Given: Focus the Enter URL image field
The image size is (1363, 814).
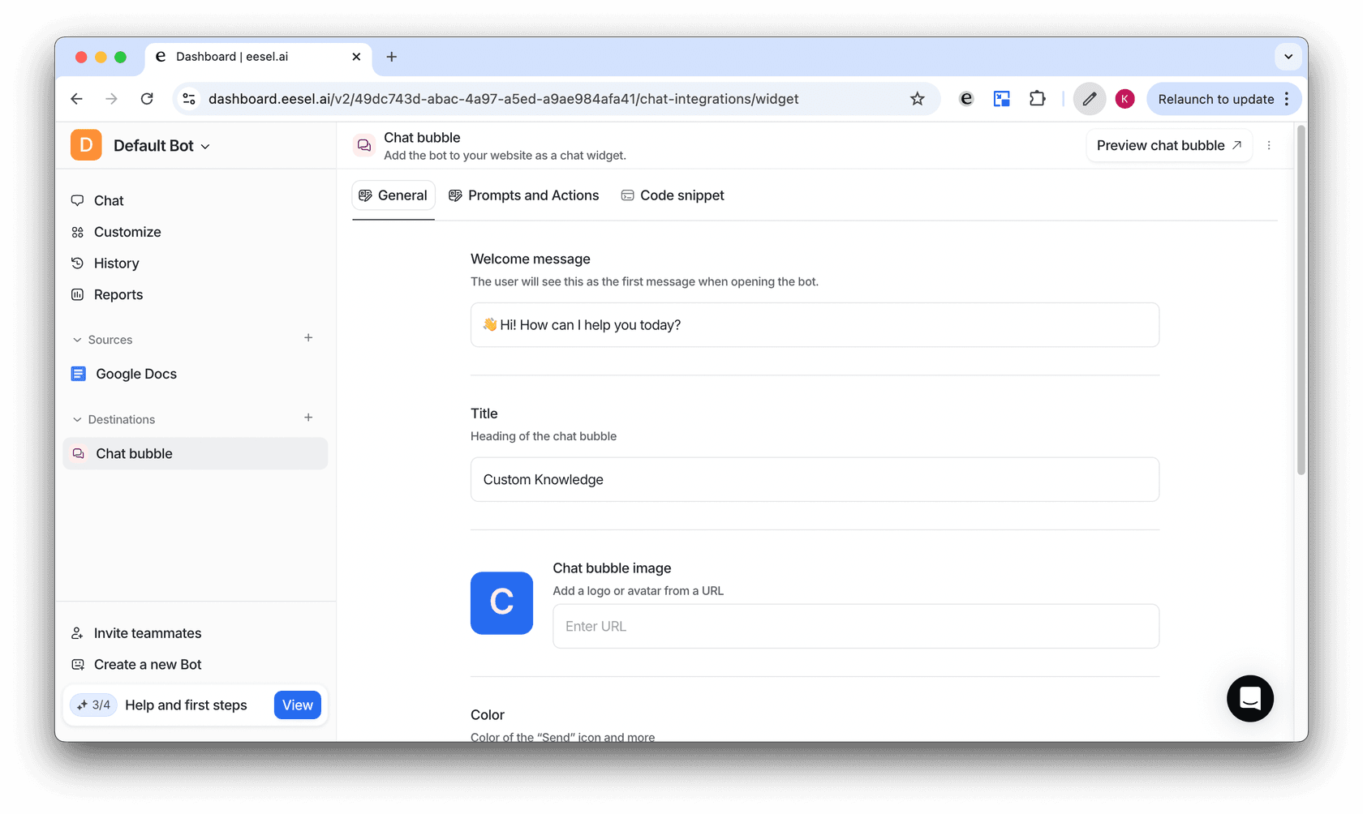Looking at the screenshot, I should tap(855, 626).
